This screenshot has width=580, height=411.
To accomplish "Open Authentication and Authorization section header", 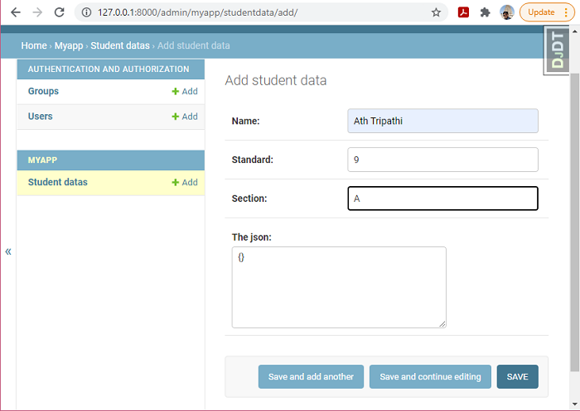I will click(109, 69).
